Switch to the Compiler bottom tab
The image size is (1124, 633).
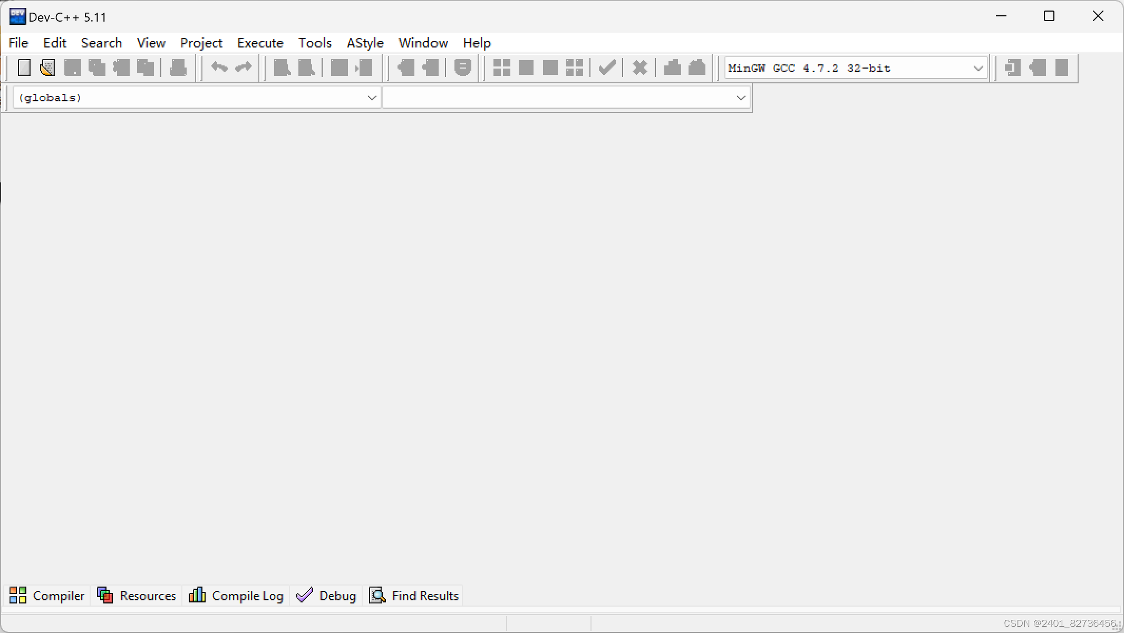tap(47, 596)
